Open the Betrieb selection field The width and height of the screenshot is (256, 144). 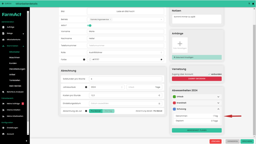click(125, 19)
